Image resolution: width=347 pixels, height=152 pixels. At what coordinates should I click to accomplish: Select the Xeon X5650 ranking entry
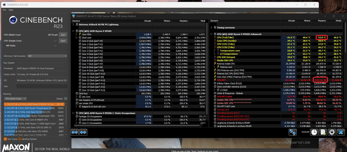coord(34,131)
